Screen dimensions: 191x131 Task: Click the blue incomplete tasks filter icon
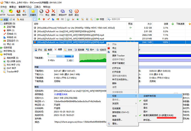point(53,19)
